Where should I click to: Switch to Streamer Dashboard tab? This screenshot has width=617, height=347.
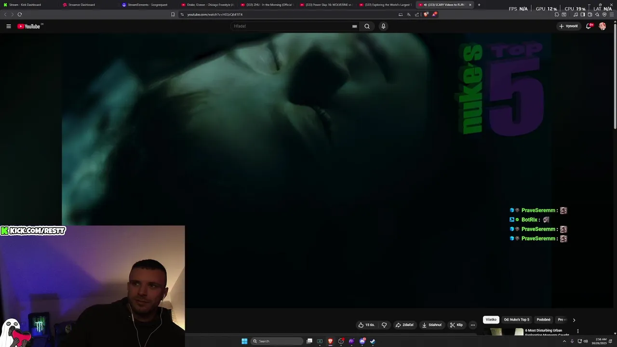tap(88, 5)
